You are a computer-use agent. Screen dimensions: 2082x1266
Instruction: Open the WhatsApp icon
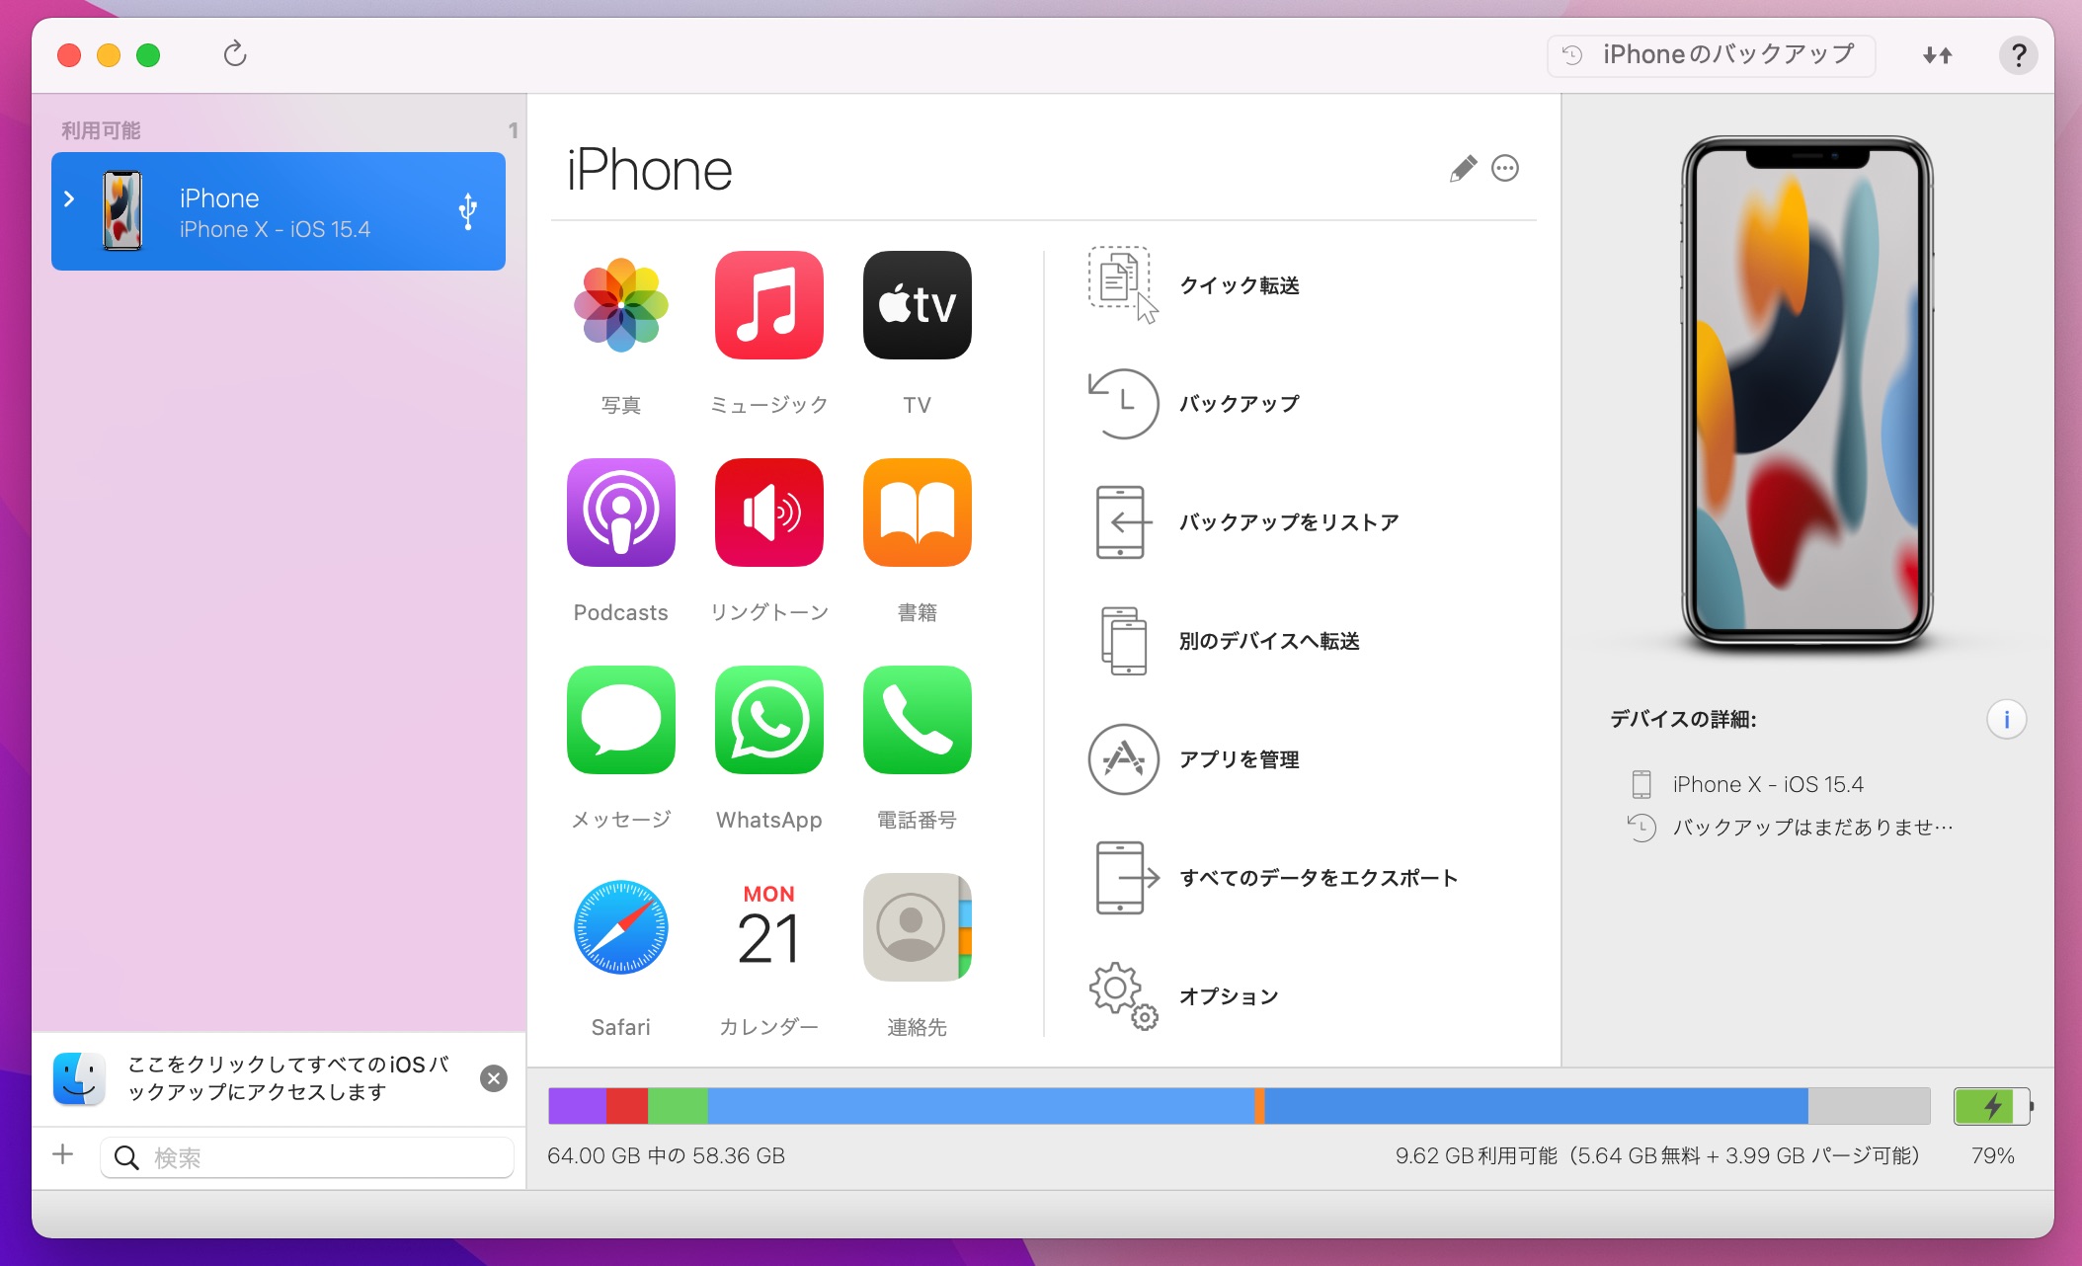tap(769, 720)
